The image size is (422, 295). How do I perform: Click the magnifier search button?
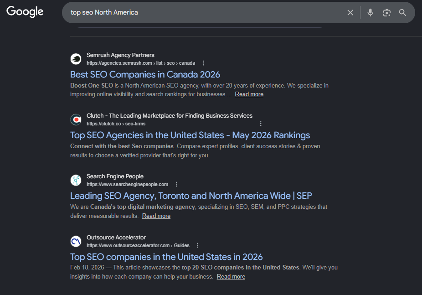[x=402, y=13]
